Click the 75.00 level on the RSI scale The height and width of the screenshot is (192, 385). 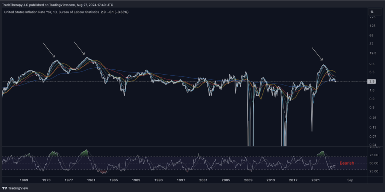374,154
